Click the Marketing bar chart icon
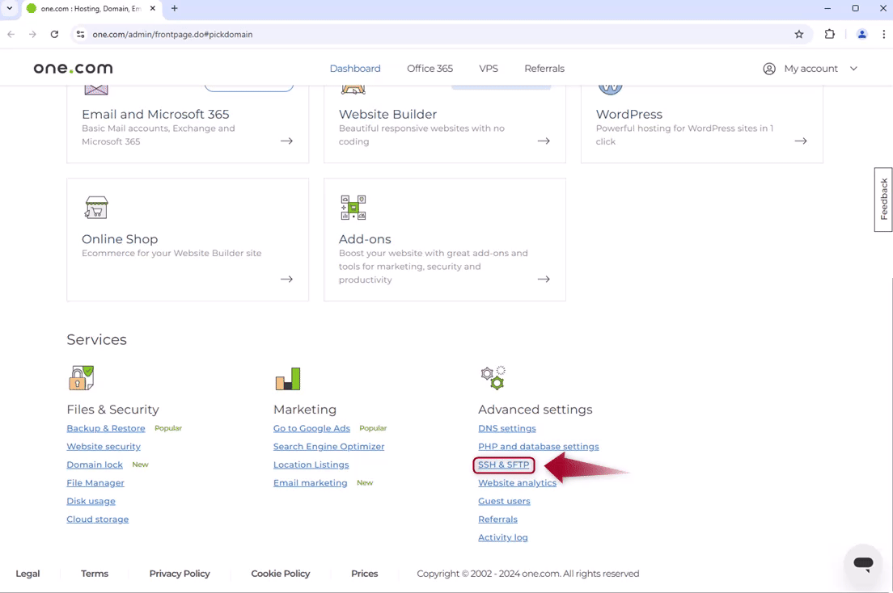893x593 pixels. 287,378
